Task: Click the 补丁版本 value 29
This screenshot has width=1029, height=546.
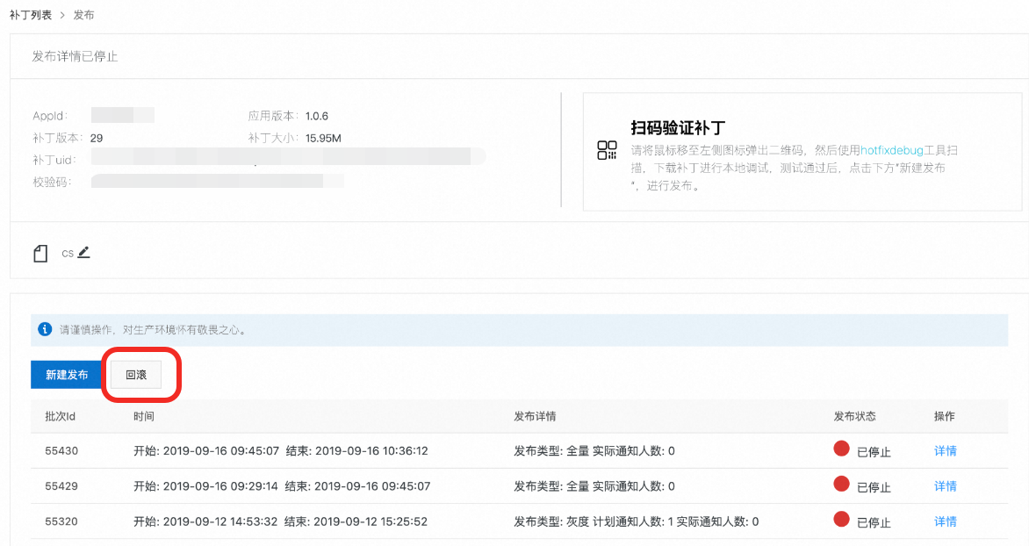Action: pos(97,138)
